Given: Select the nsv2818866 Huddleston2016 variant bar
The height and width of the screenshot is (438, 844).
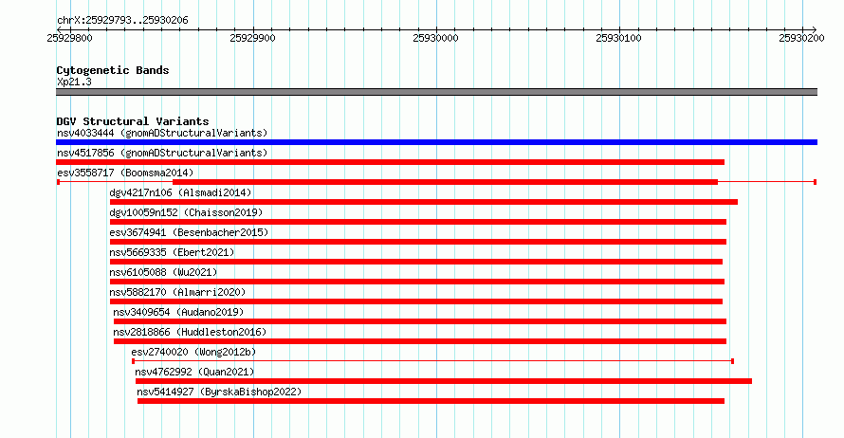Looking at the screenshot, I should click(x=420, y=341).
